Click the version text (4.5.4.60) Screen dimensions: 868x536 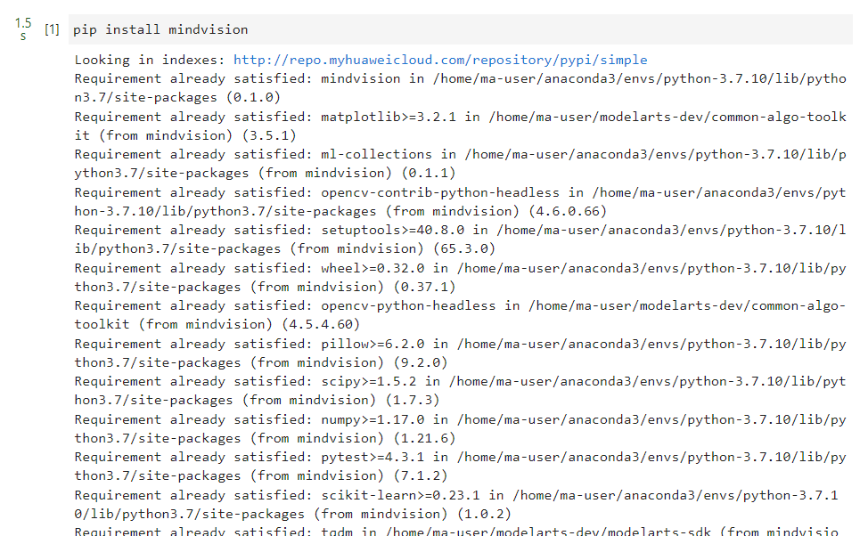point(321,325)
